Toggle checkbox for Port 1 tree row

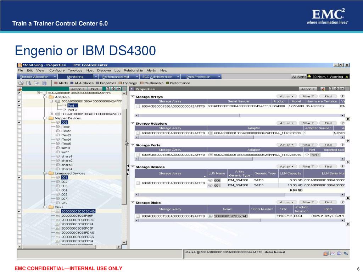(19, 106)
